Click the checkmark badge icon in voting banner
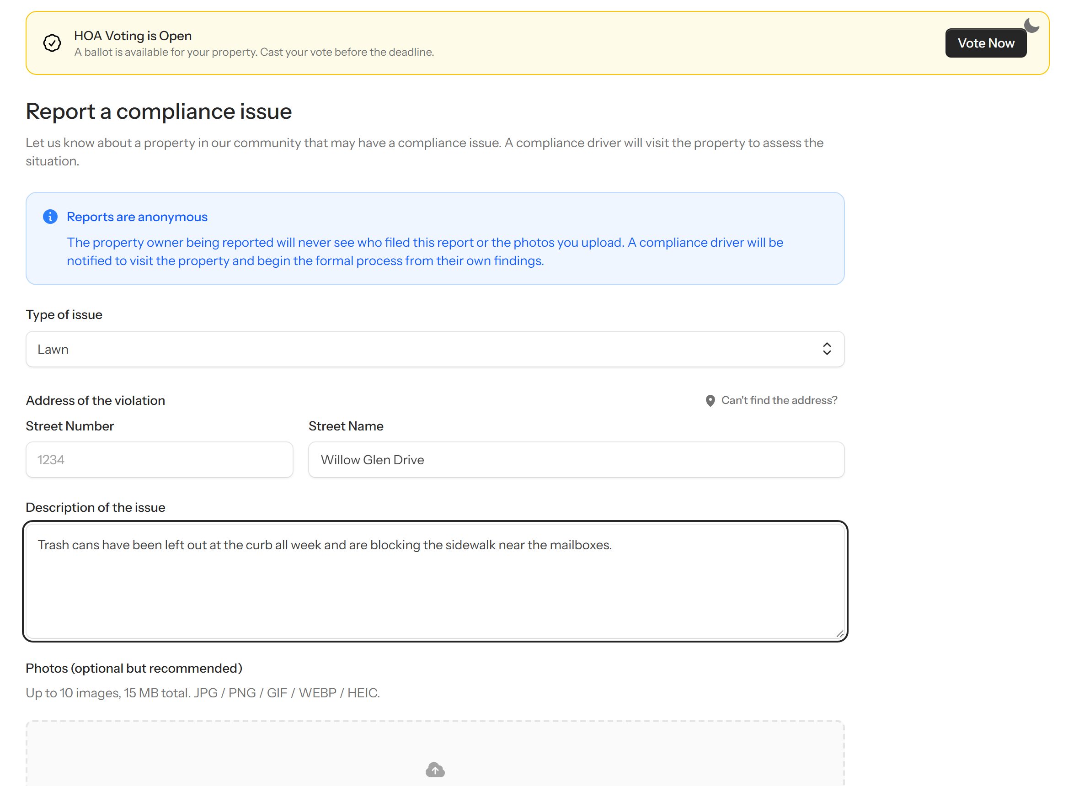This screenshot has height=786, width=1079. [x=52, y=43]
